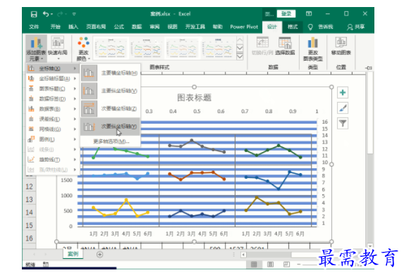Click Chart Filters funnel button beside chart
The width and height of the screenshot is (404, 280).
click(x=343, y=124)
